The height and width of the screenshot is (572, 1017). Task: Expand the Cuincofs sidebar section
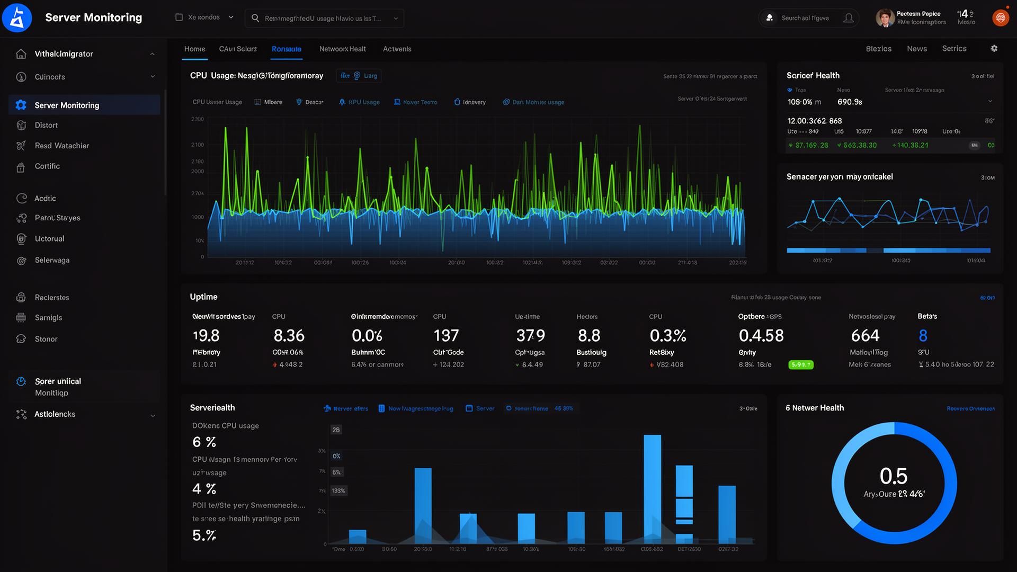153,77
